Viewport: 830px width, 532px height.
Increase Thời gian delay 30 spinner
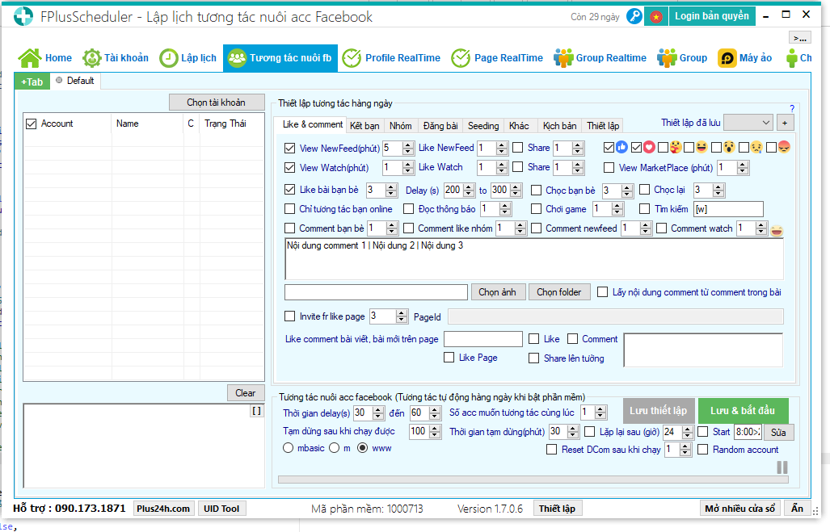[x=378, y=410]
